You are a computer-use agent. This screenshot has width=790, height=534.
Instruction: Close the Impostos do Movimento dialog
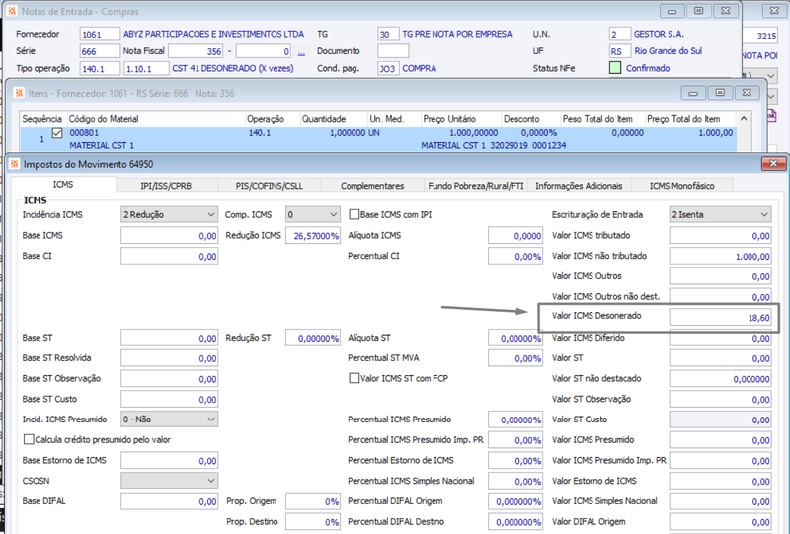(x=773, y=163)
